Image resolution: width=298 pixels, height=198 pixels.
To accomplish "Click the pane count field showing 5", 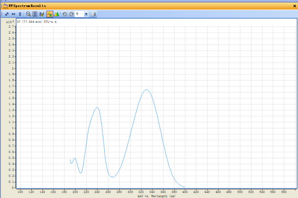I will pos(79,14).
